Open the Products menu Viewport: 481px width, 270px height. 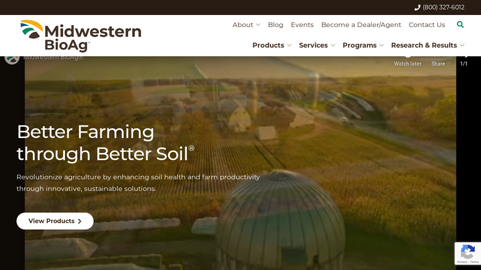coord(268,46)
